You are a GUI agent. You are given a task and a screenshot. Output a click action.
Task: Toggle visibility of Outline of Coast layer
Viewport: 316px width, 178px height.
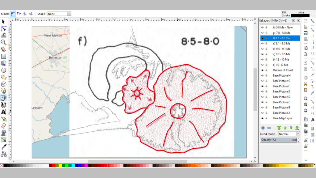[263, 70]
